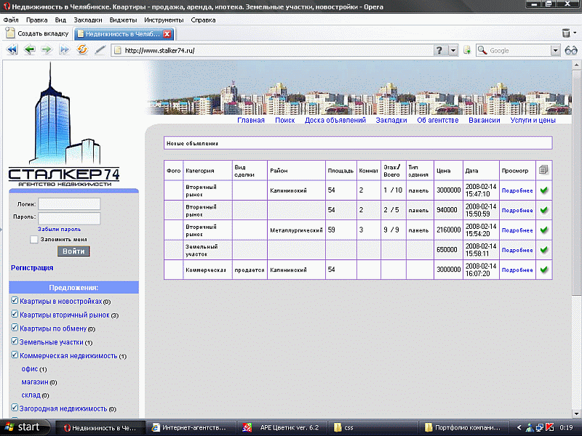582x436 pixels.
Task: Click the Rewind navigation icon
Action: (x=12, y=50)
